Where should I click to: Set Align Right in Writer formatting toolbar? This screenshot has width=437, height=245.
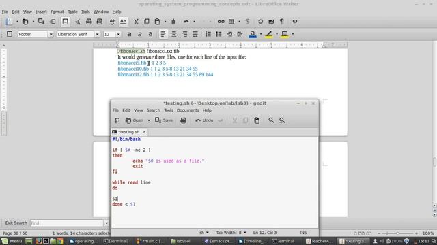[x=184, y=34]
